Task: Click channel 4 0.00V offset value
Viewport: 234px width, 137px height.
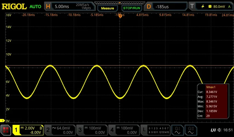Action: pyautogui.click(x=132, y=133)
